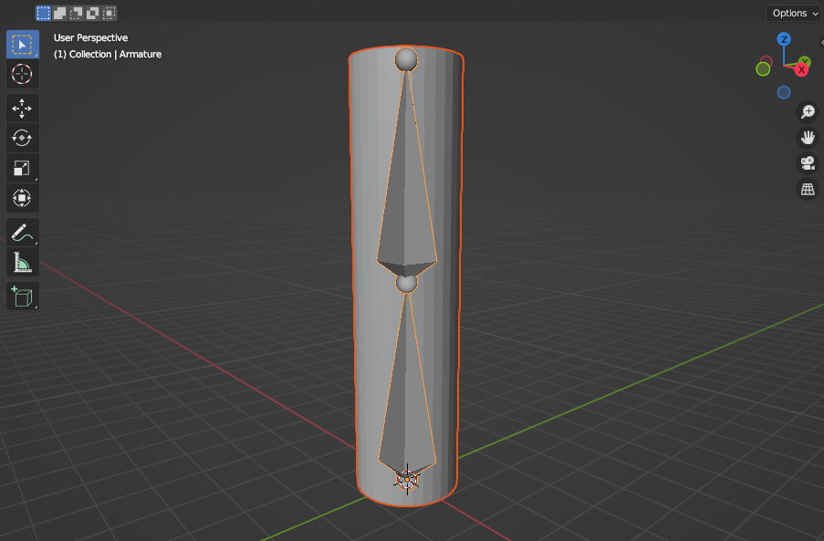Click the blue Z axis on gizmo
The height and width of the screenshot is (541, 824).
click(784, 39)
